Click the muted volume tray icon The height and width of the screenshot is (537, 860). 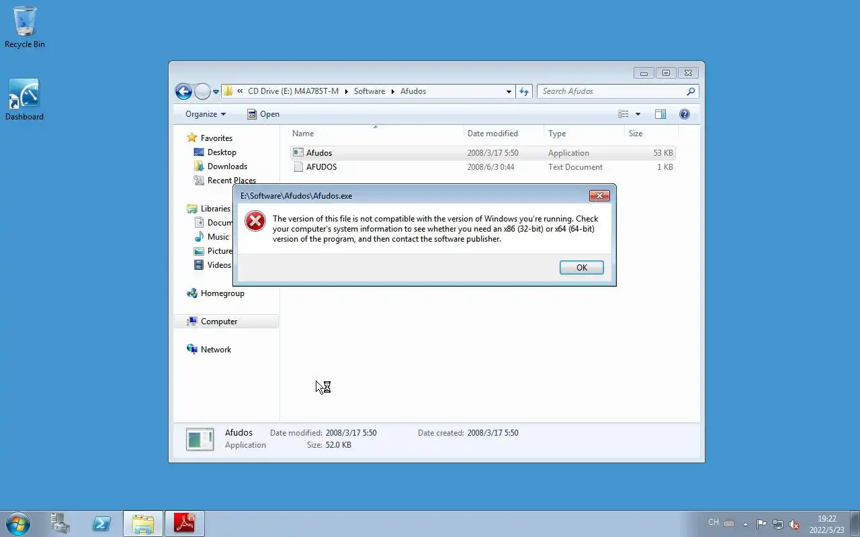click(x=794, y=524)
